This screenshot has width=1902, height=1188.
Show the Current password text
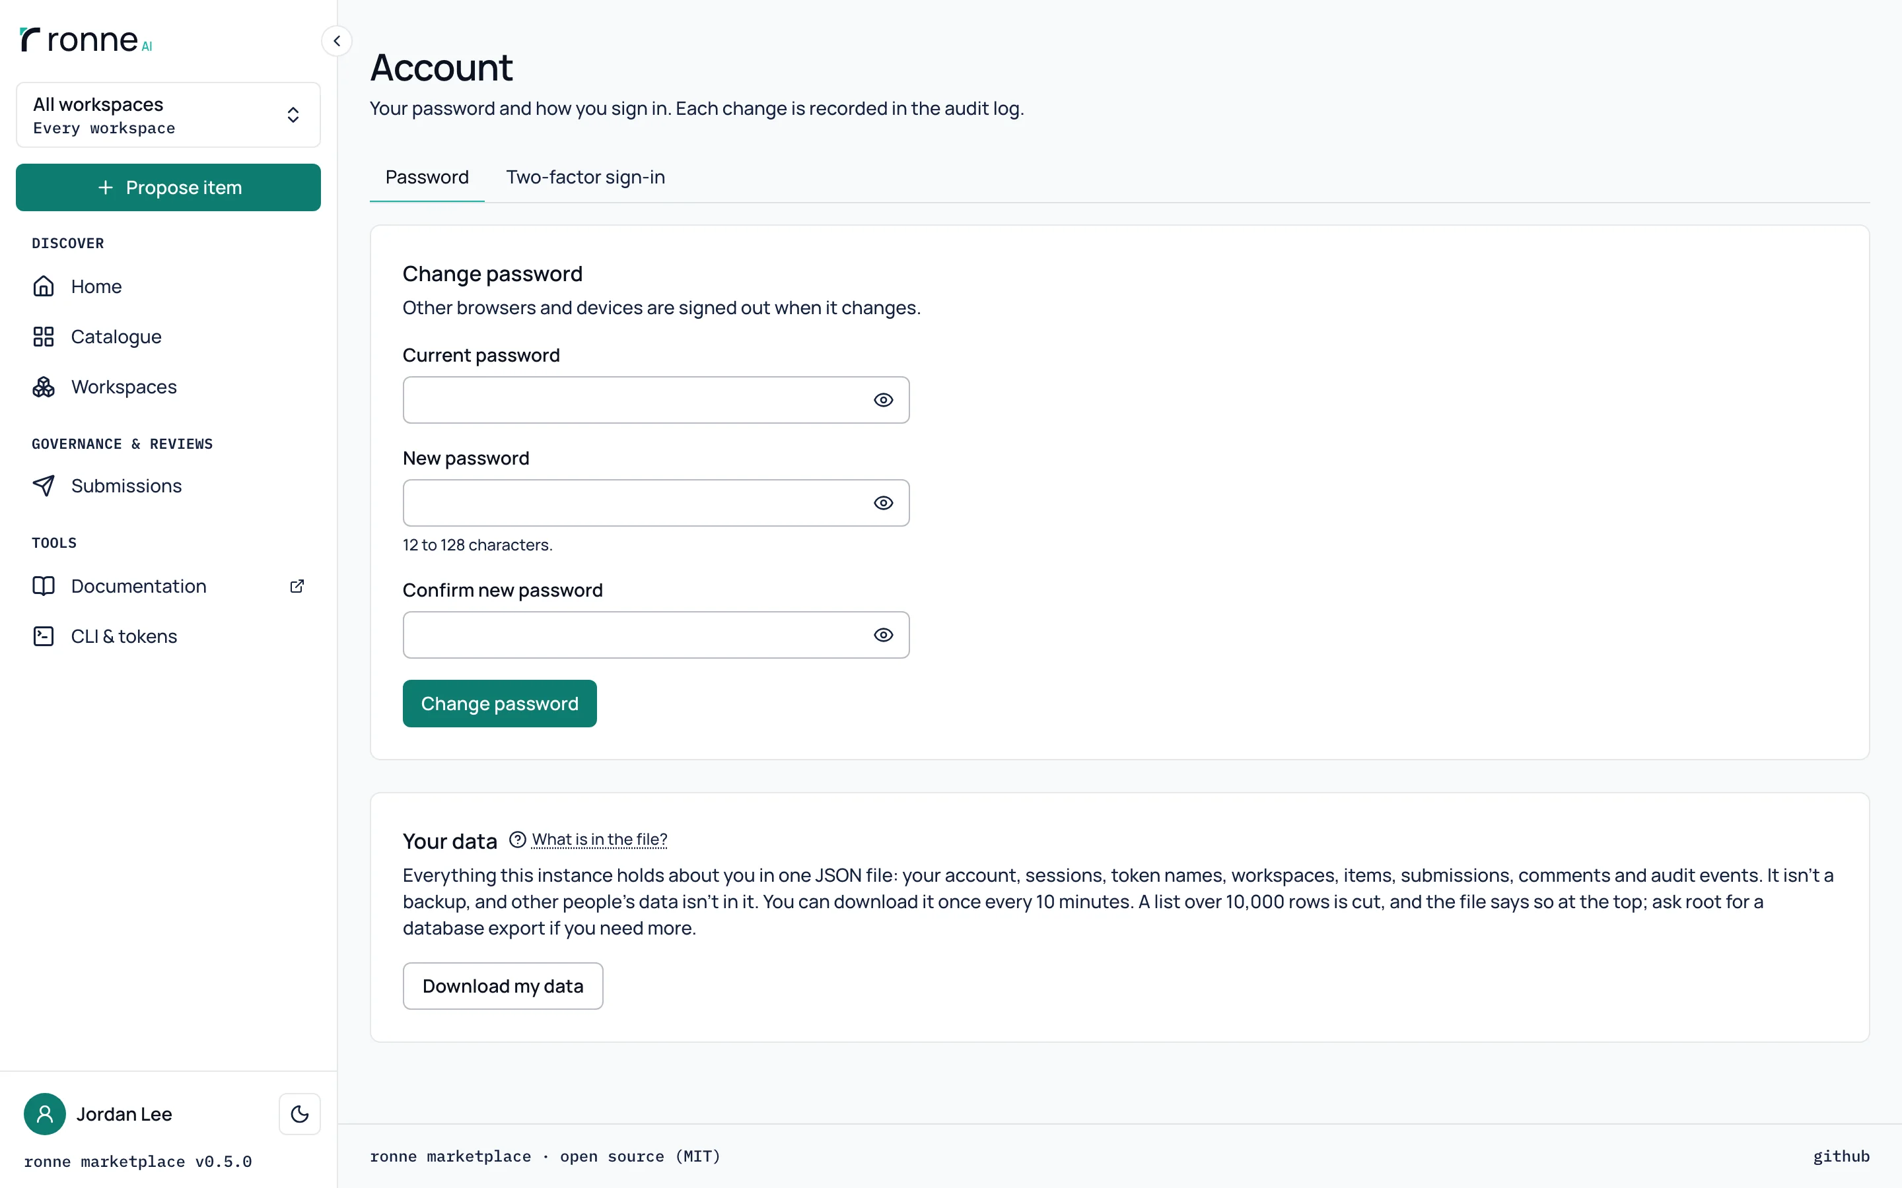click(884, 400)
